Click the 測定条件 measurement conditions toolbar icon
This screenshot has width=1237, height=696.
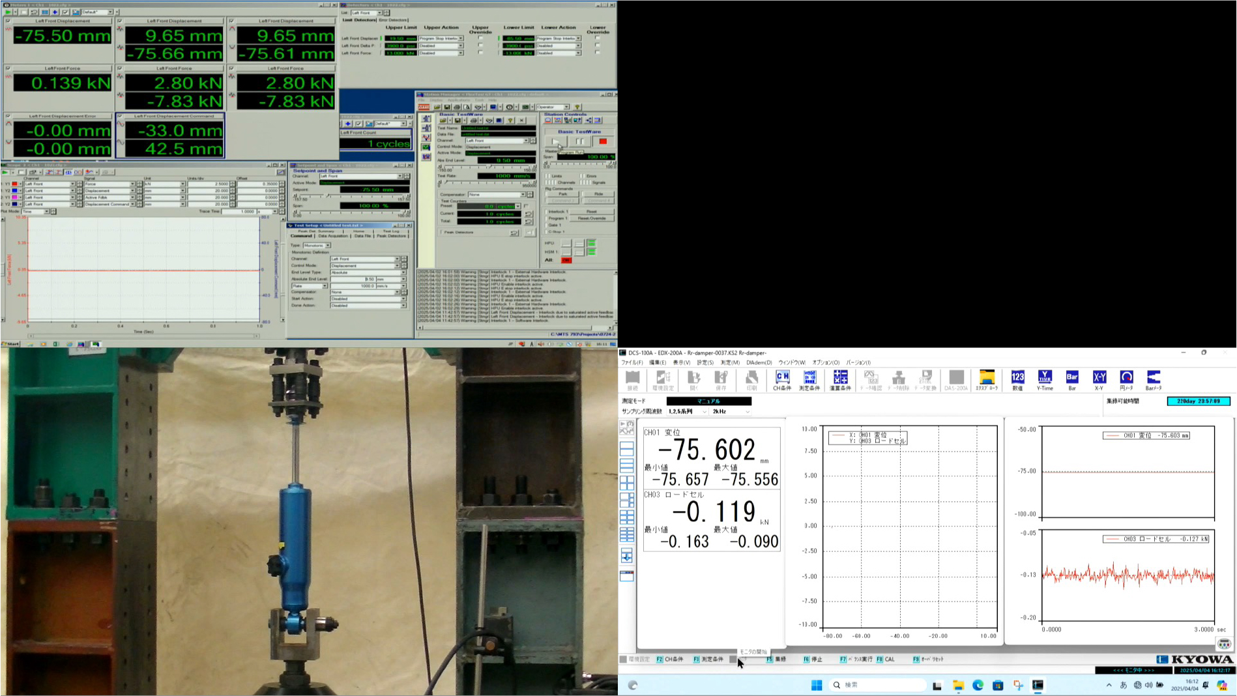point(809,380)
